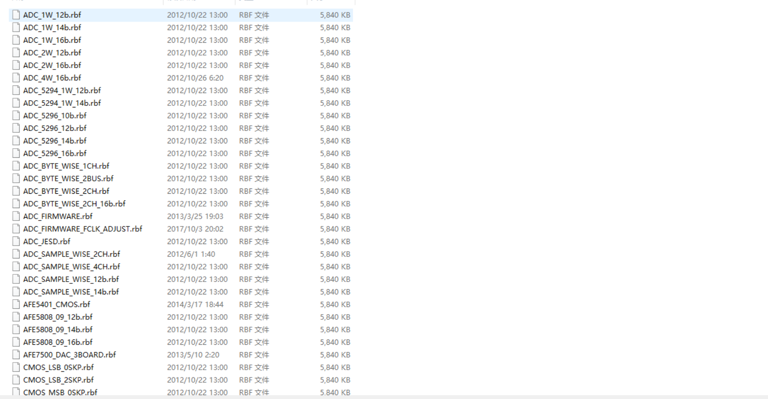Click the file icon for ADC_BYTE_WISE_2CH_16b.rbf
Image resolution: width=768 pixels, height=399 pixels.
[x=16, y=204]
